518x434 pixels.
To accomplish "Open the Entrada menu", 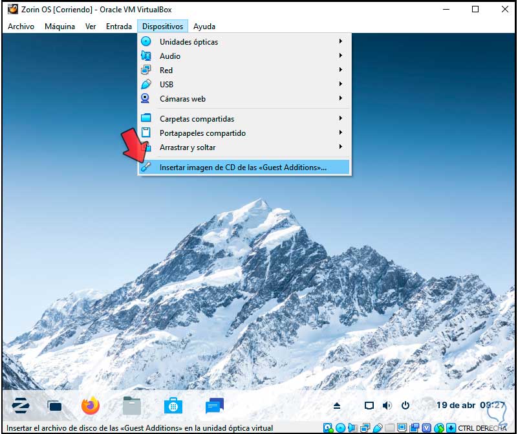I will pyautogui.click(x=119, y=27).
